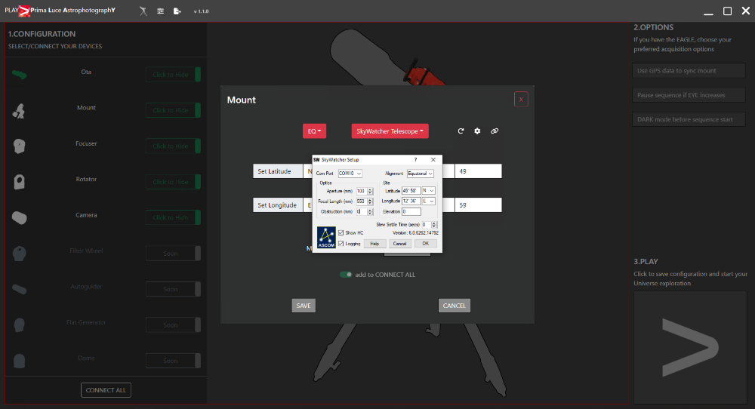Adjust the Focal Length (mm) spinner arrows
Viewport: 755px width, 409px height.
(x=370, y=201)
